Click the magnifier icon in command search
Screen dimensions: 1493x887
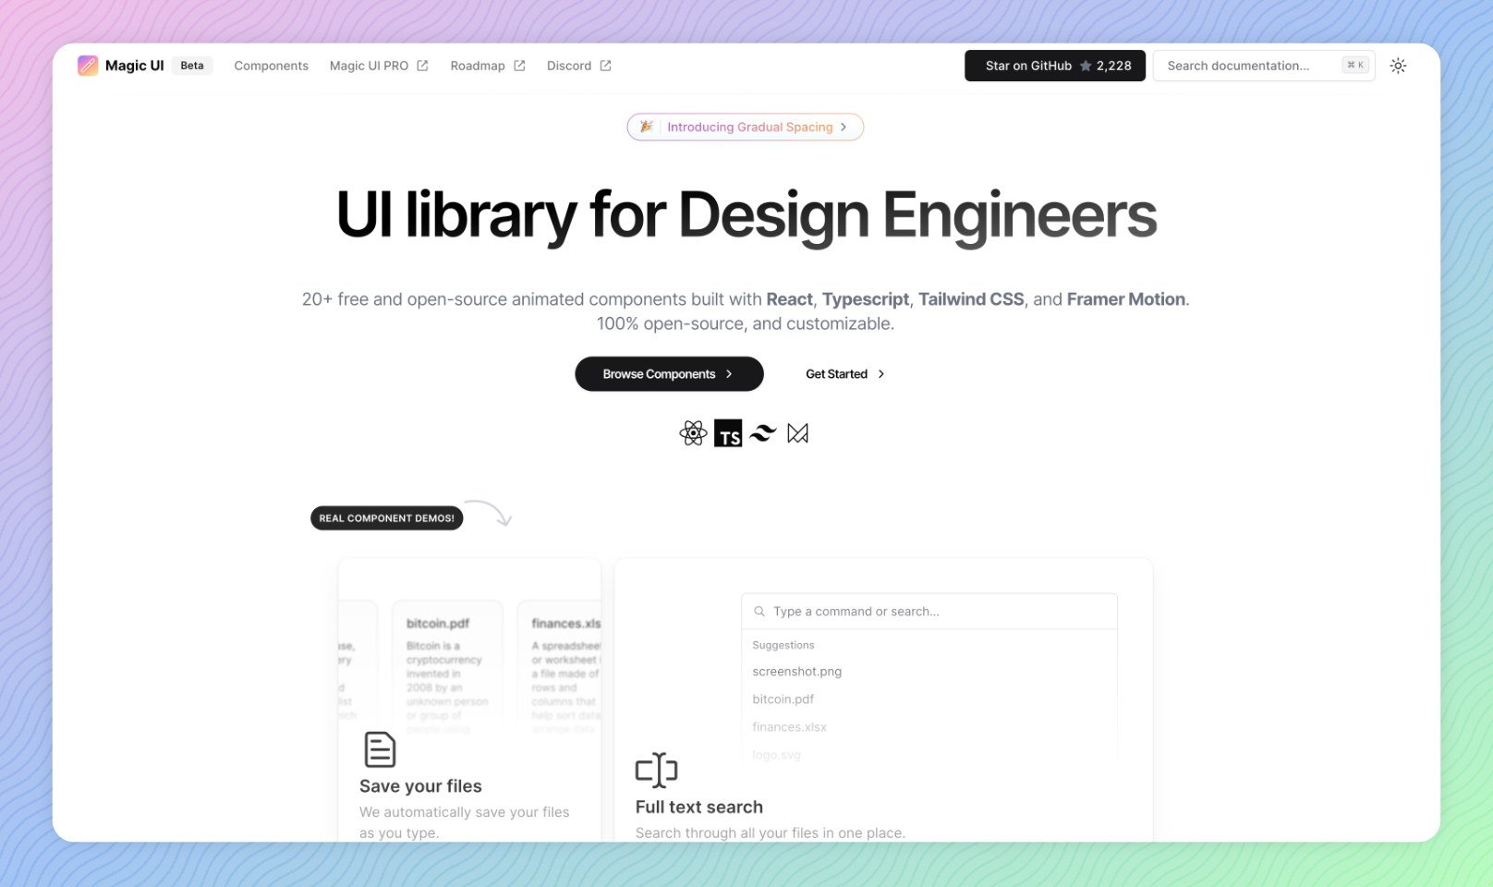pyautogui.click(x=759, y=611)
